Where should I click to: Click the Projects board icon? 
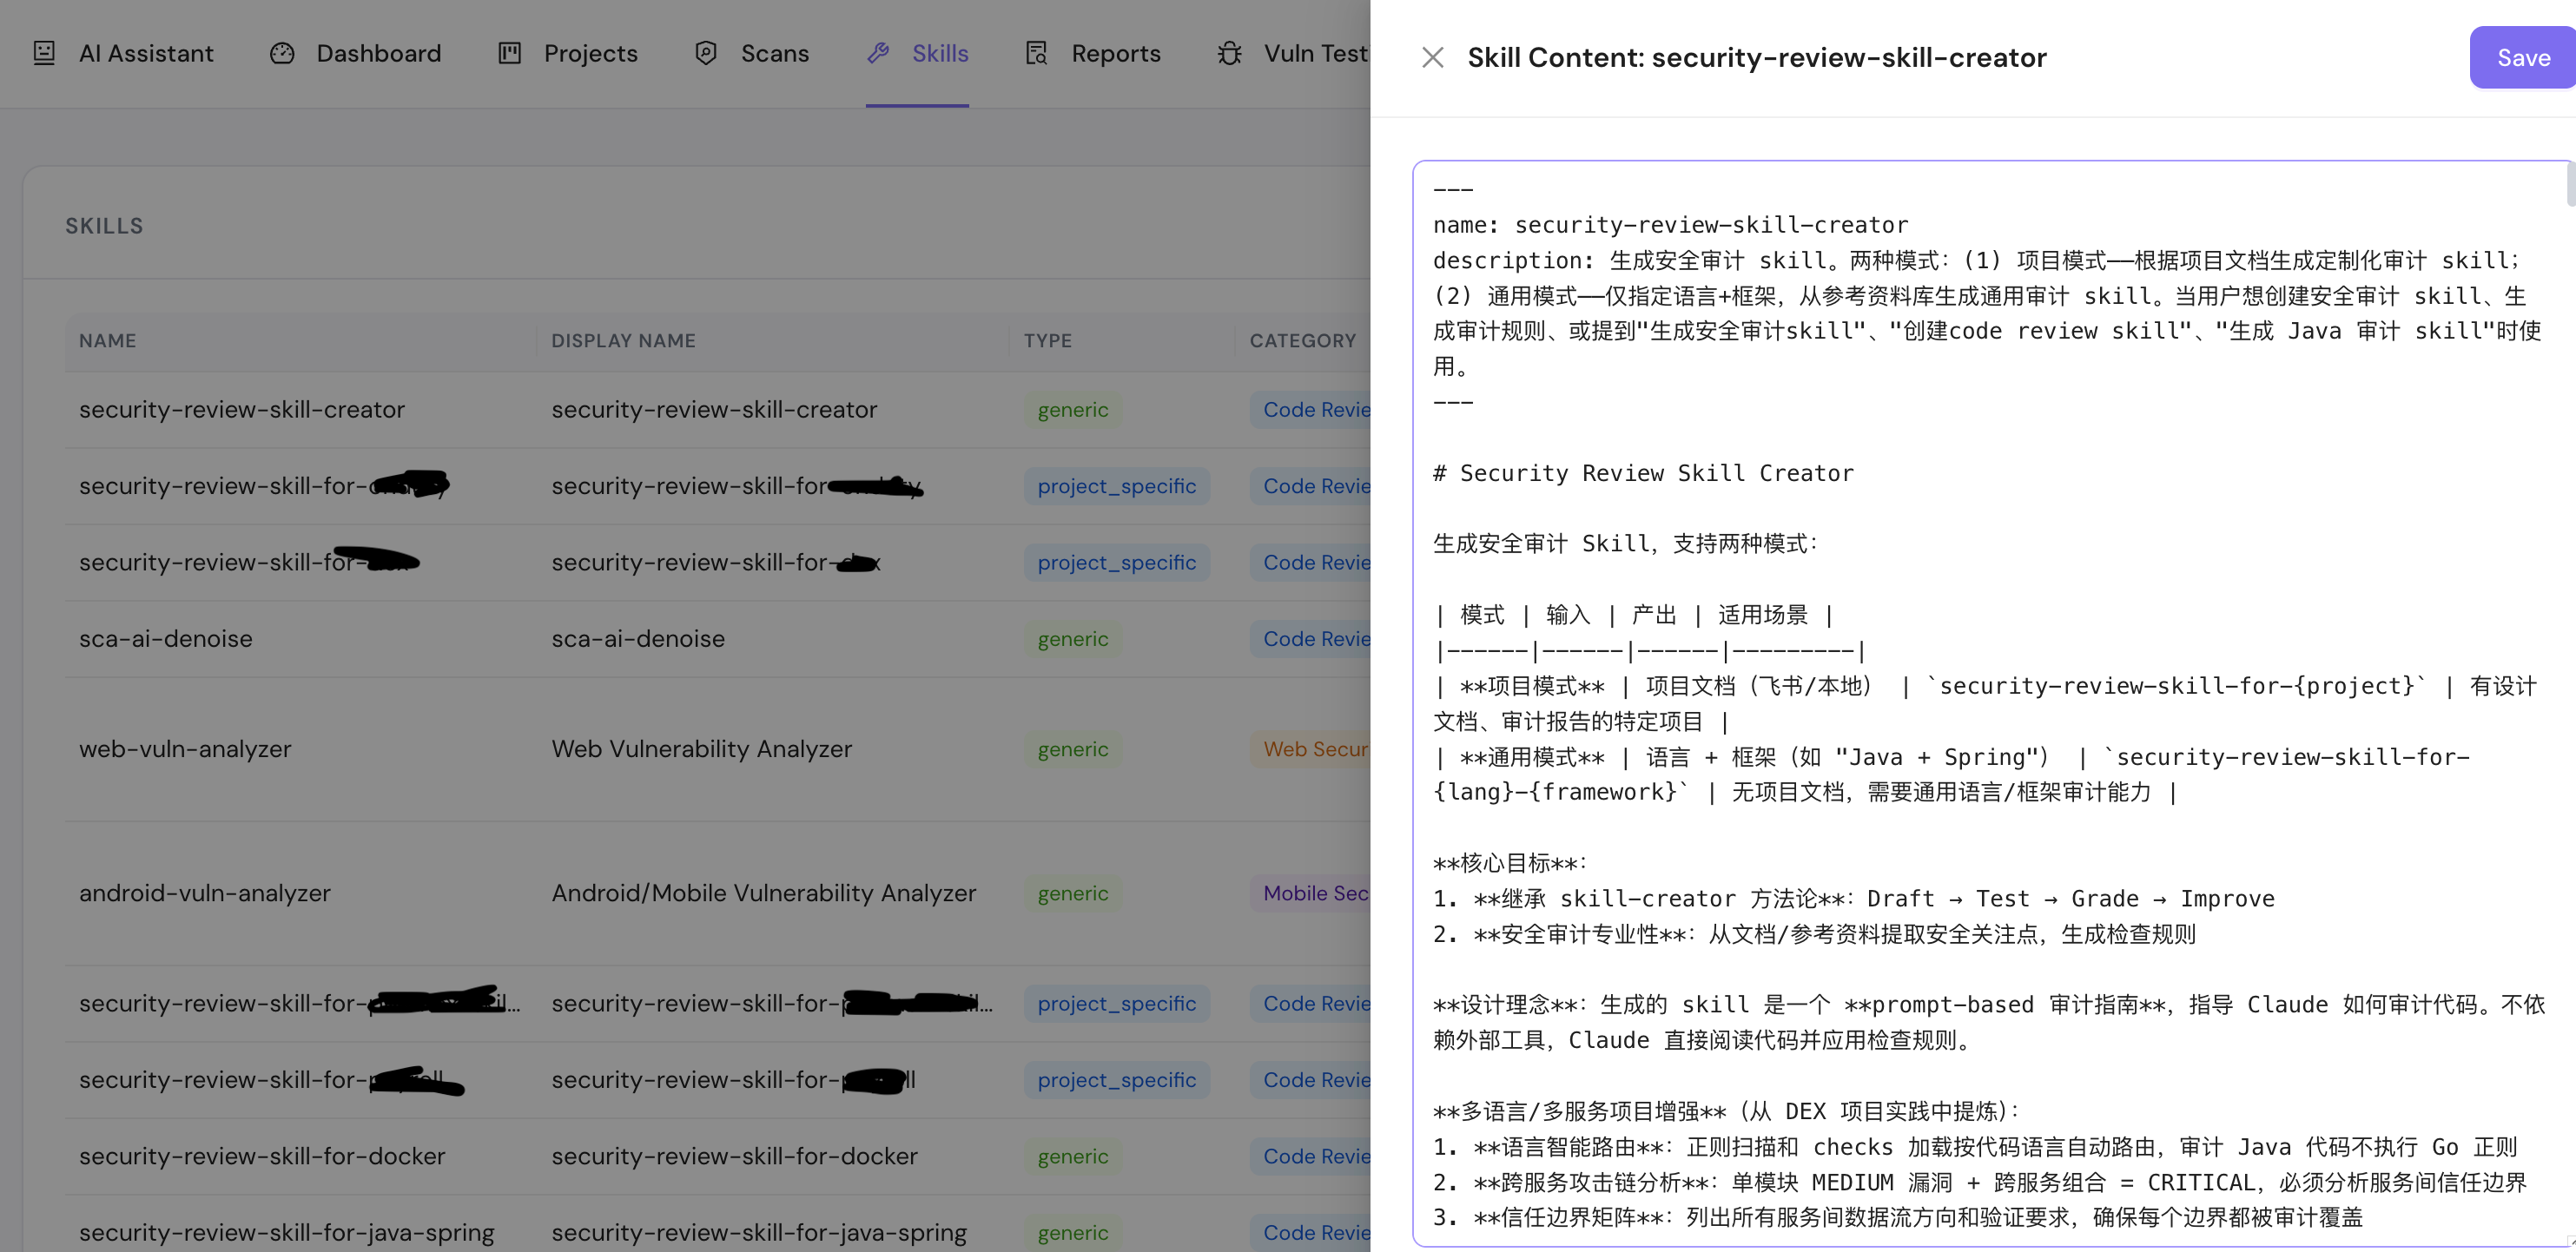pyautogui.click(x=510, y=53)
